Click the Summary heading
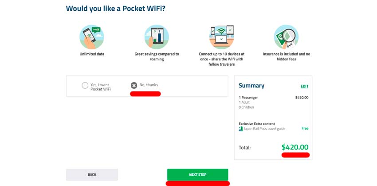Viewport: 377px width, 186px height. (251, 86)
